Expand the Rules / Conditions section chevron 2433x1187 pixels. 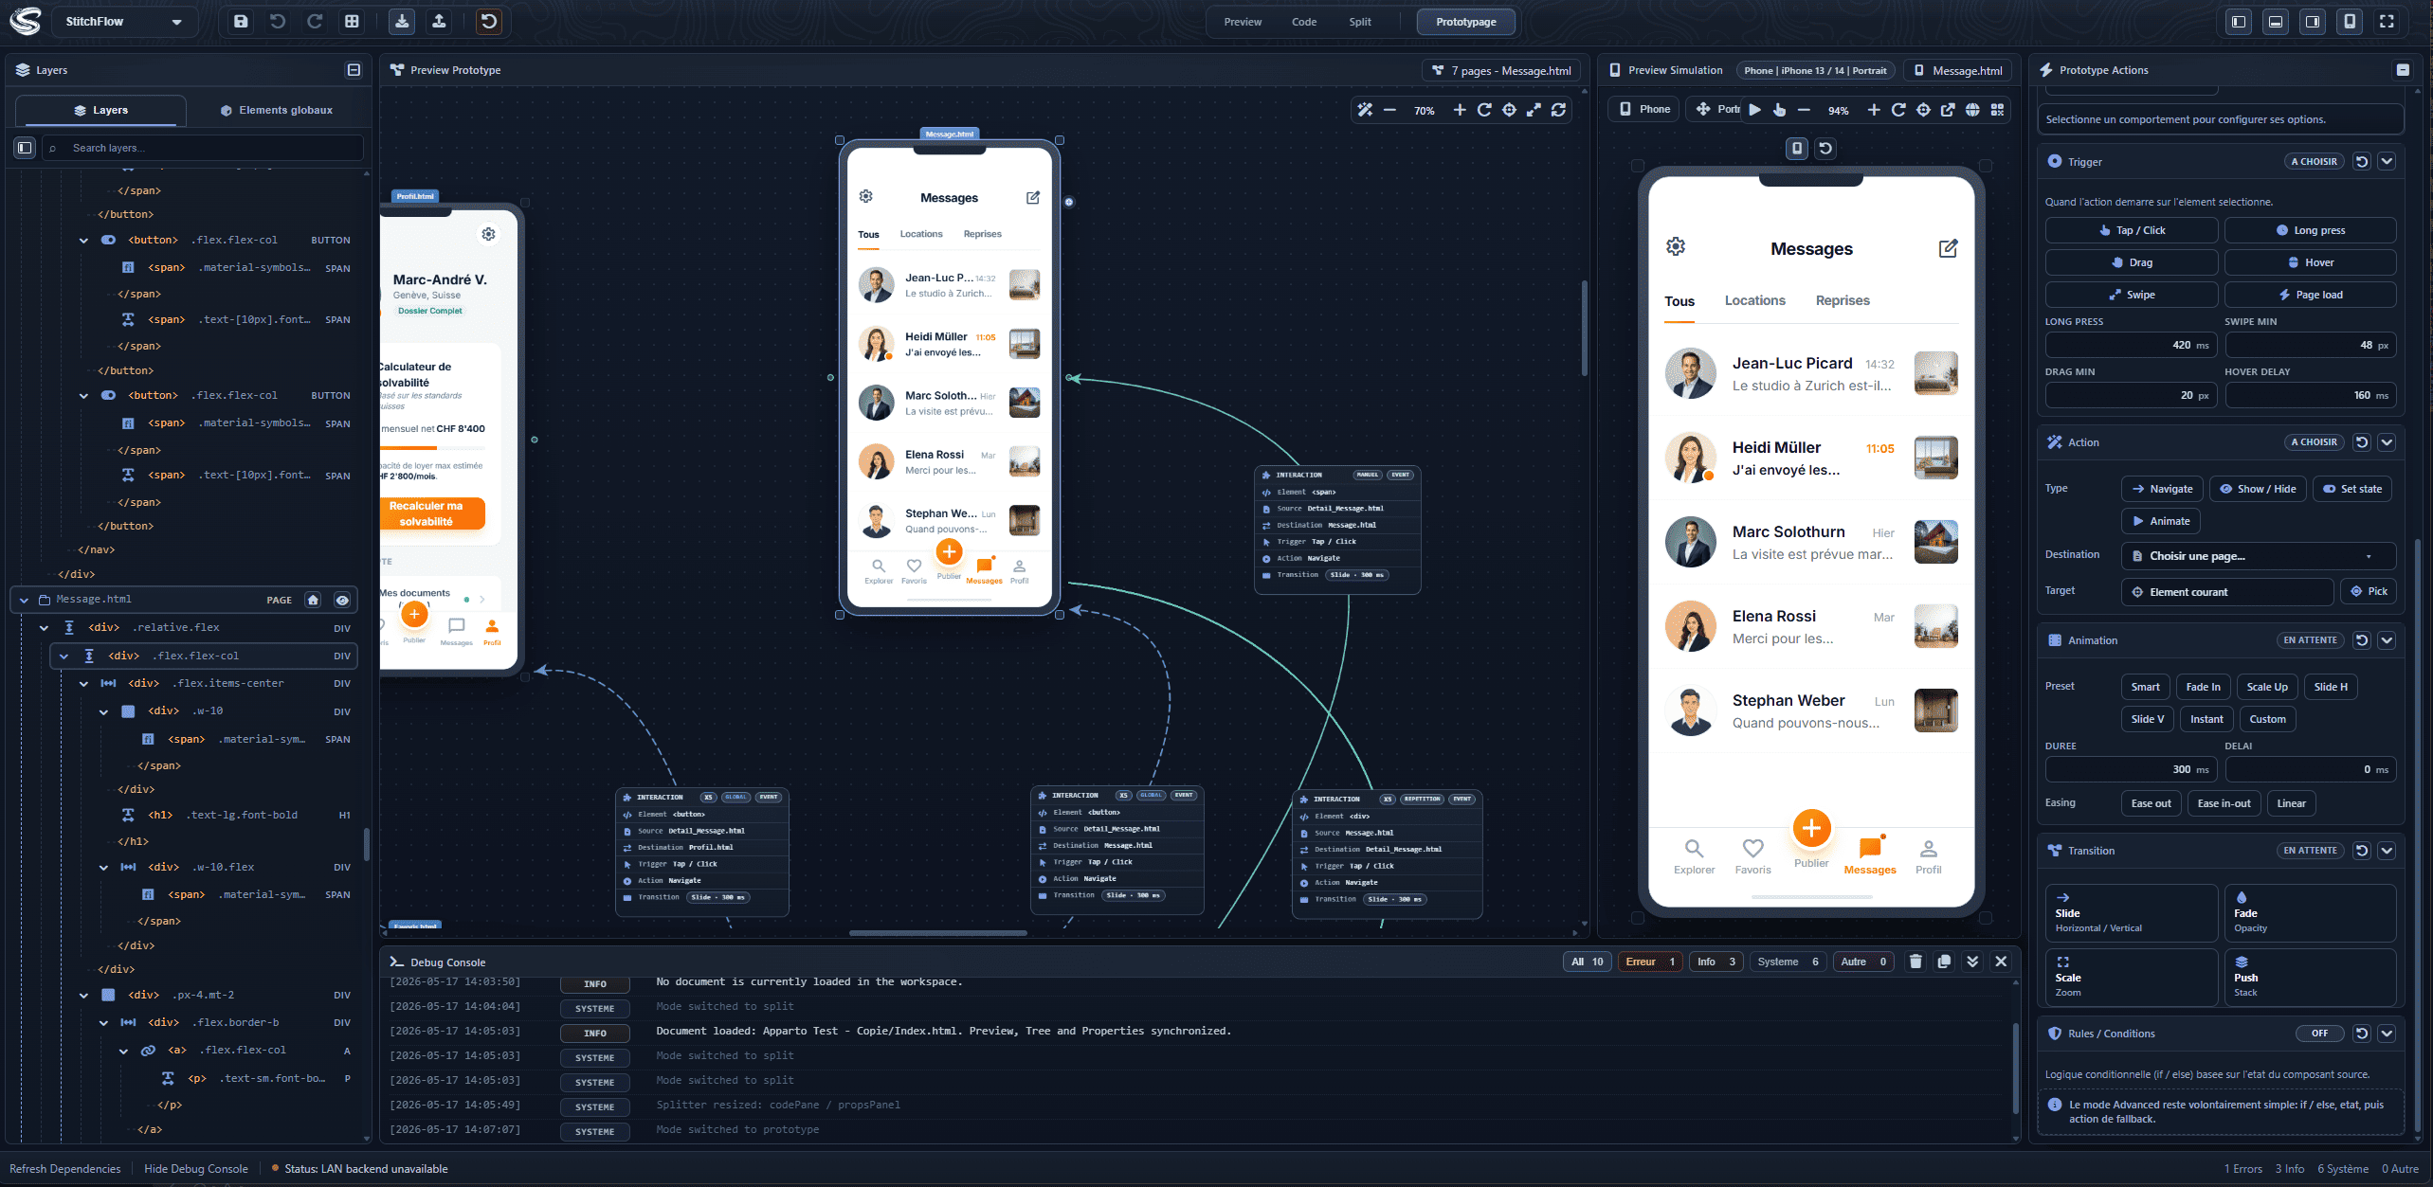coord(2387,1034)
